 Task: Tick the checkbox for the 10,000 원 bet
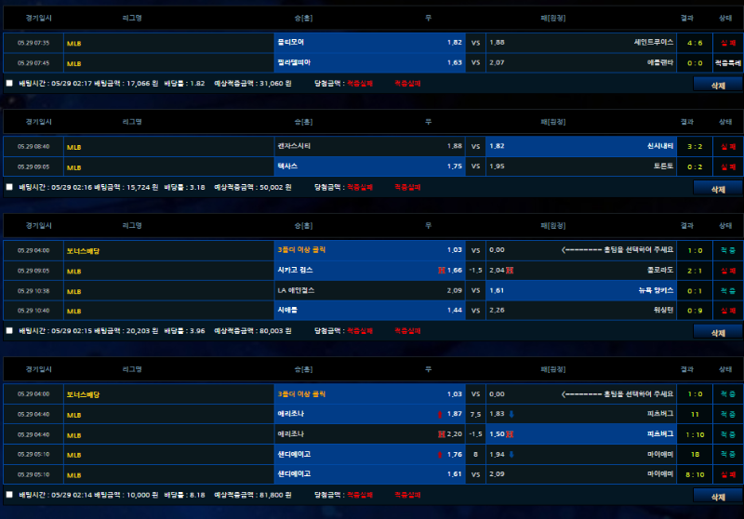[x=9, y=495]
